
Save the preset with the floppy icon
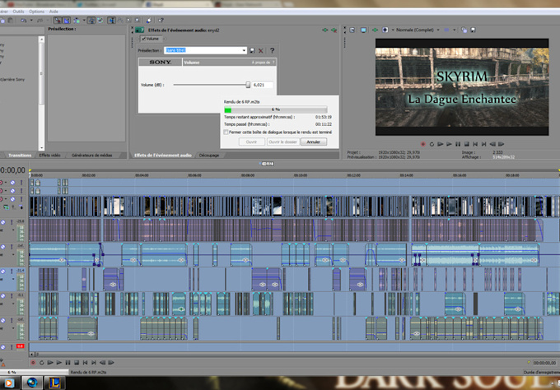click(252, 50)
